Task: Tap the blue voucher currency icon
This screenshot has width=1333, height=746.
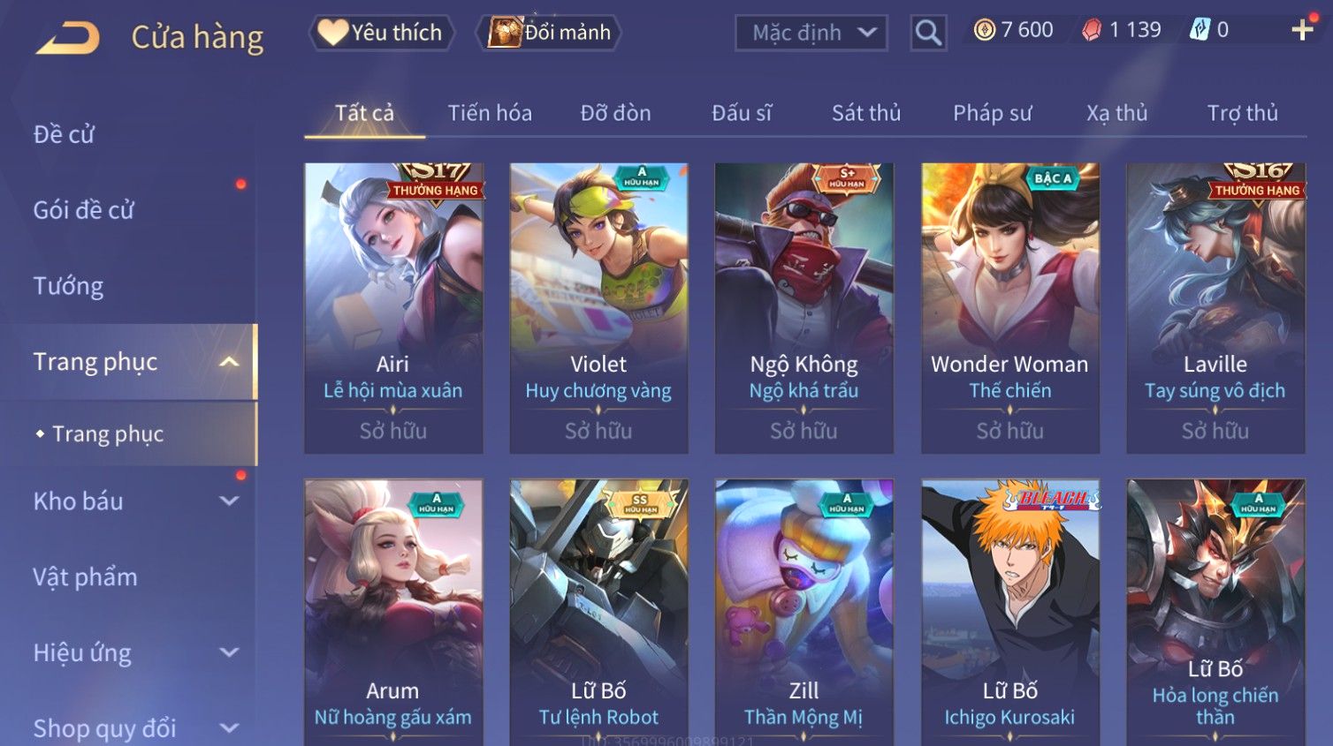Action: coord(1200,30)
